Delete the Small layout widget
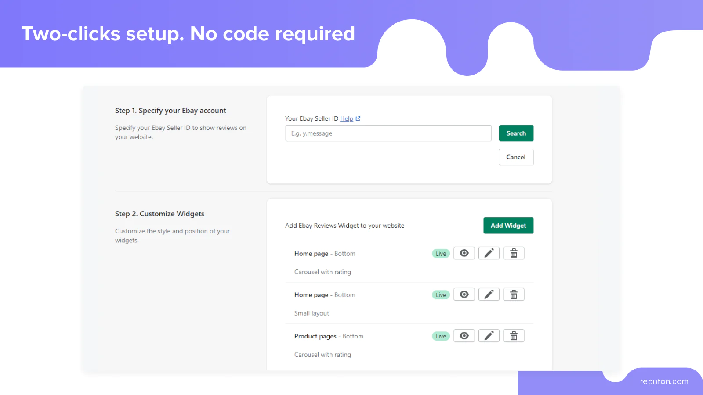 click(x=514, y=294)
